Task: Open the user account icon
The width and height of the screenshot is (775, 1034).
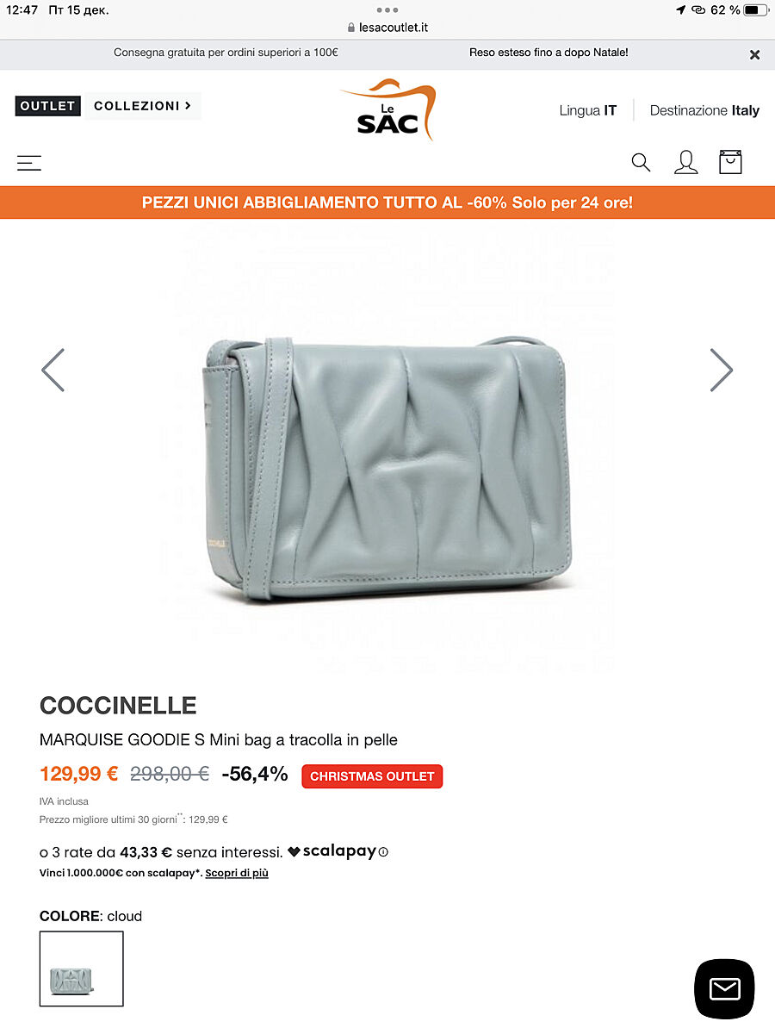Action: click(x=685, y=162)
